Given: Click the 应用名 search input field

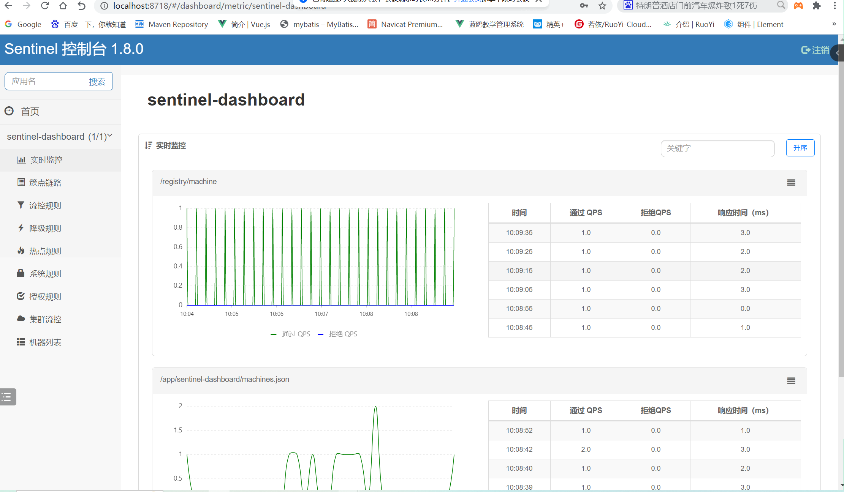Looking at the screenshot, I should pos(43,81).
